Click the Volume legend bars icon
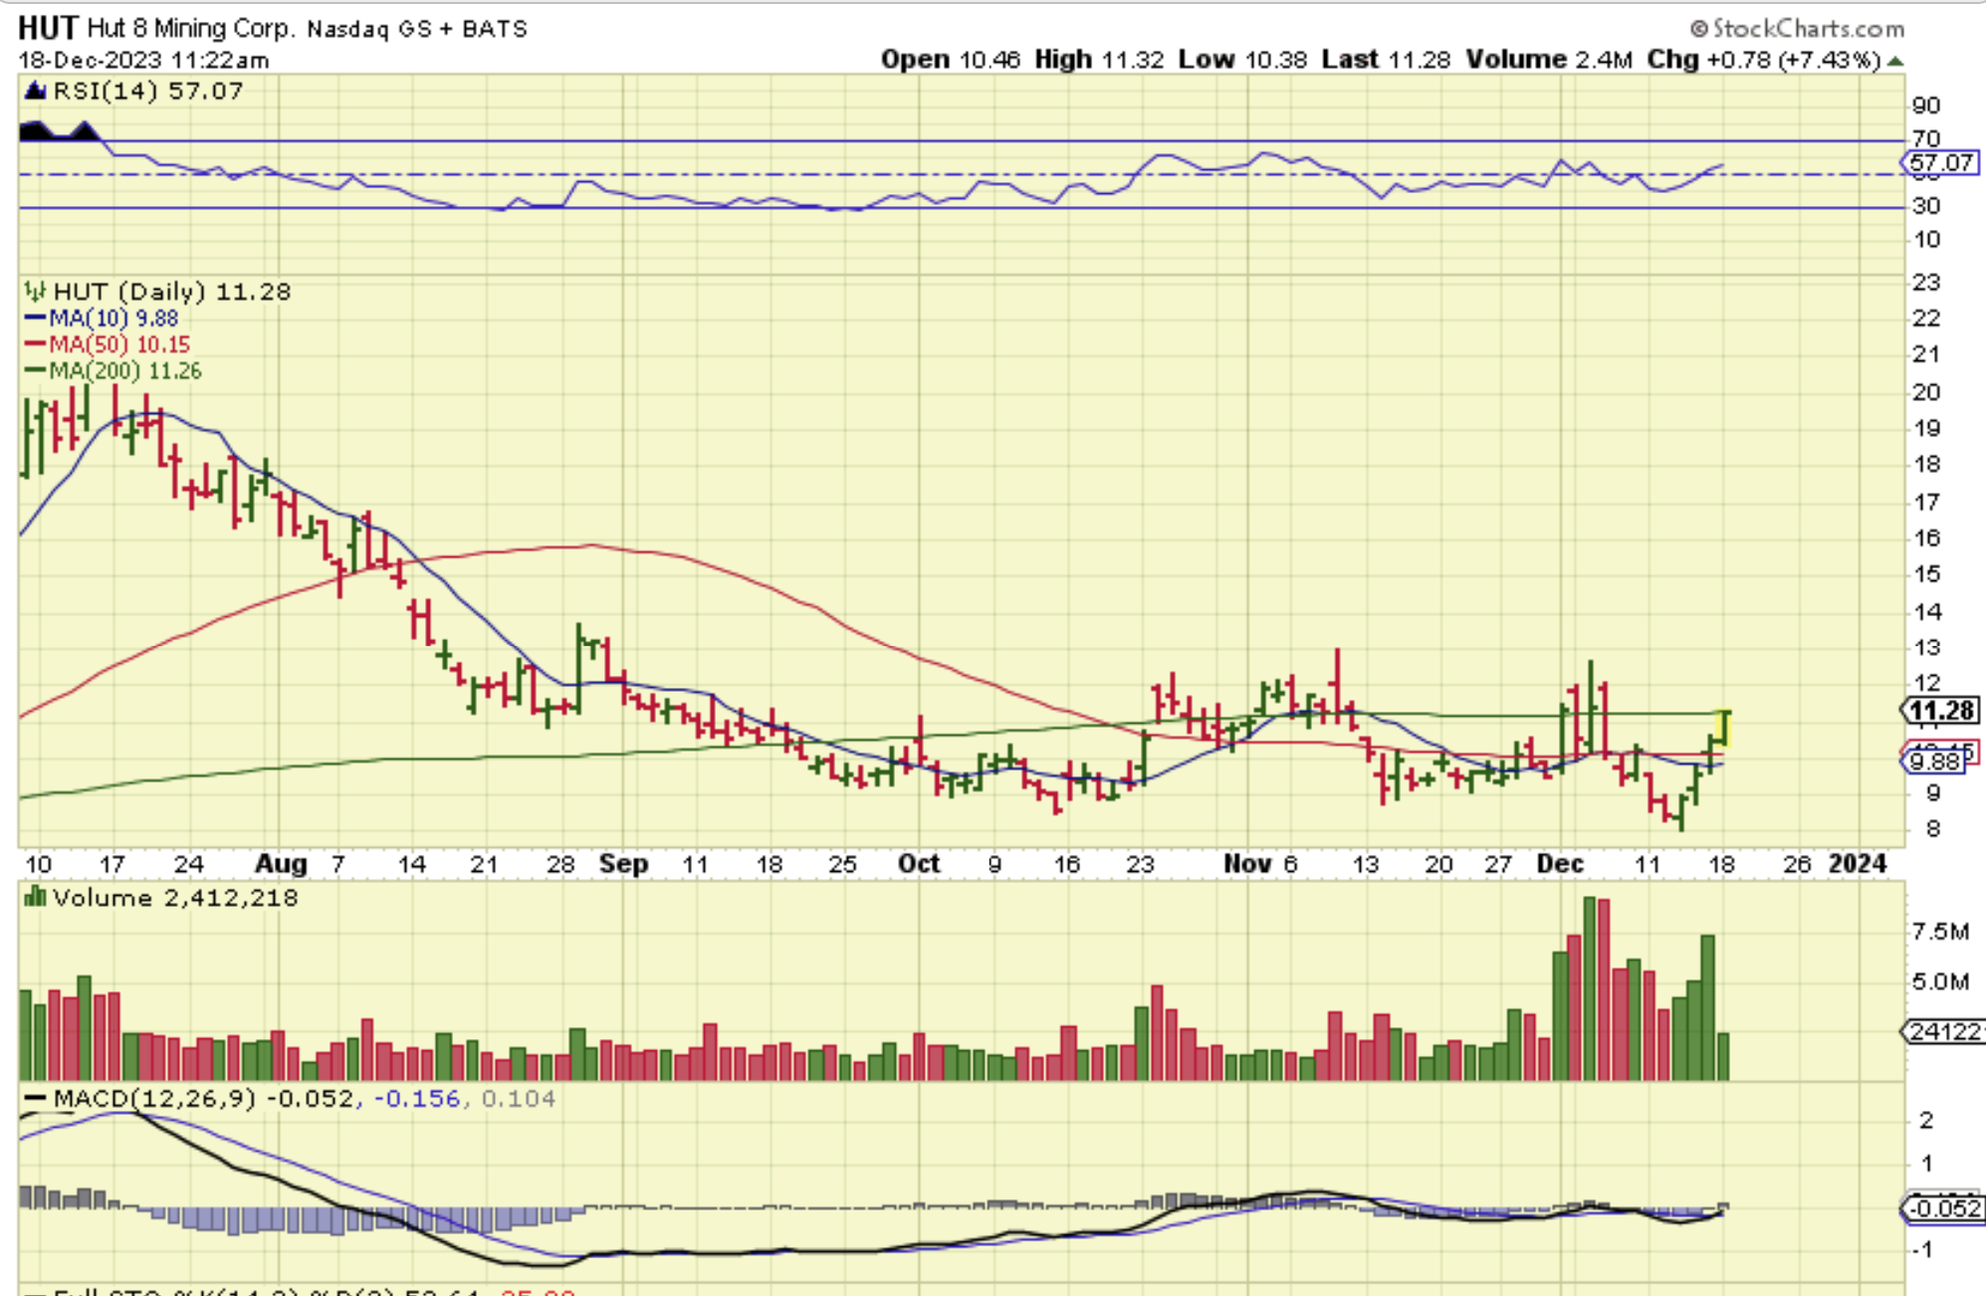The width and height of the screenshot is (1986, 1296). pos(36,898)
